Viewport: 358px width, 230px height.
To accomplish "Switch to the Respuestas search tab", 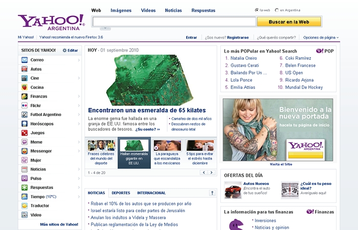I will (x=203, y=11).
